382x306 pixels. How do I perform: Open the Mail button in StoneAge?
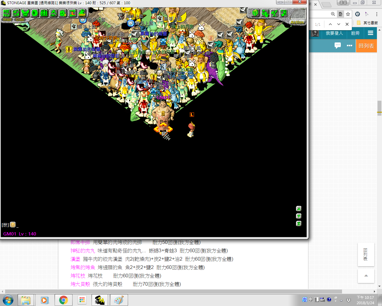pyautogui.click(x=7, y=20)
